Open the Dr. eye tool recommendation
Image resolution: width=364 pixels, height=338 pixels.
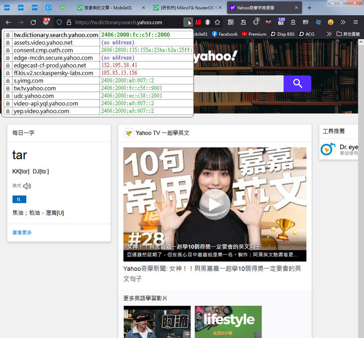tap(339, 149)
